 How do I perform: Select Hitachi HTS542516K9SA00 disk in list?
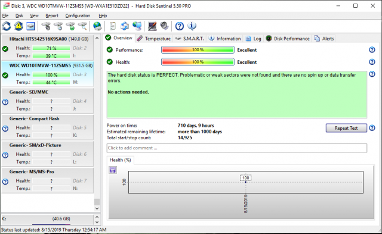tap(48, 47)
